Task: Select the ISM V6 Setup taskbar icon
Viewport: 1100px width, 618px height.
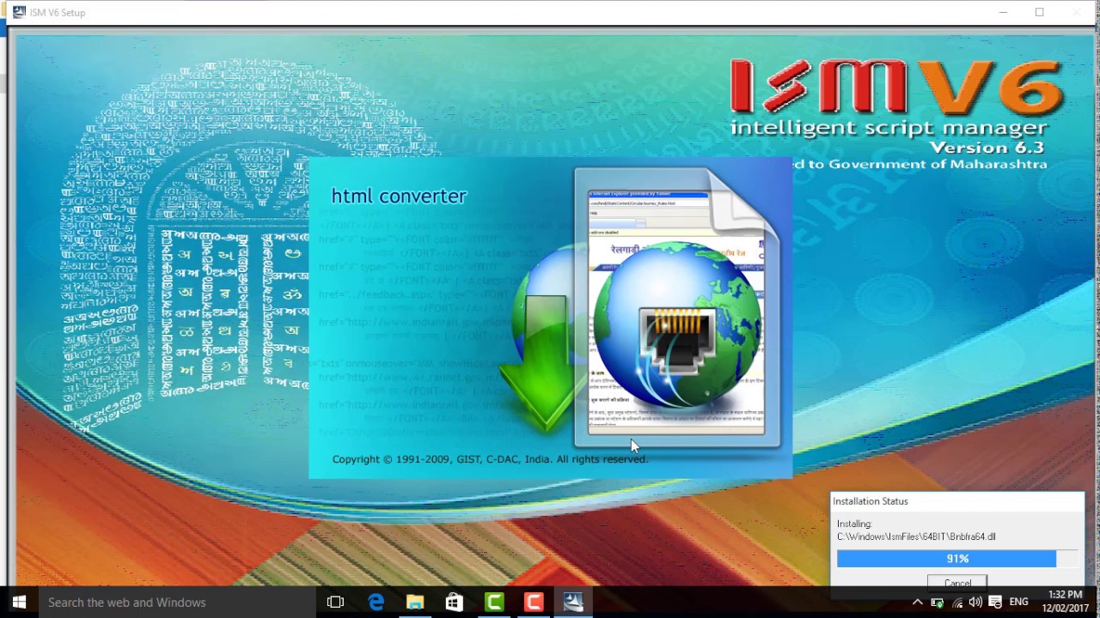Action: pyautogui.click(x=573, y=603)
